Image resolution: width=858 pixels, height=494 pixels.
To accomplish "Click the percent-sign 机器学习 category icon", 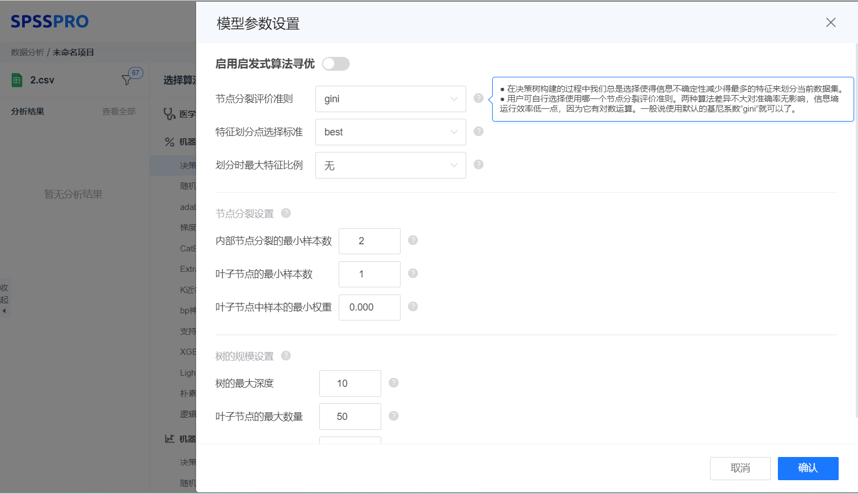I will 170,141.
